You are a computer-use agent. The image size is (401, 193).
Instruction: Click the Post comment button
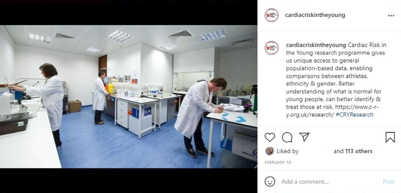tap(388, 182)
